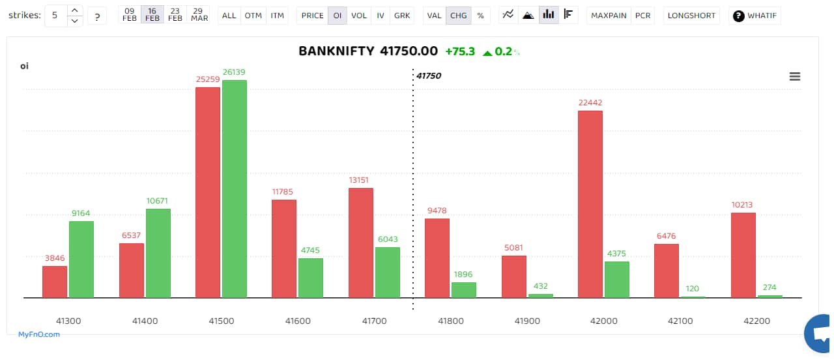The width and height of the screenshot is (834, 359).
Task: Click the 41300 strike axis label
Action: 68,321
